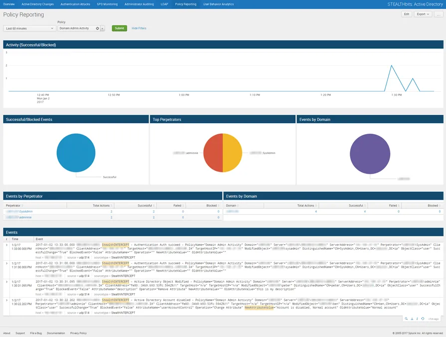Sort perpetrator table by Failed column
Viewport: 446px width, 337px height.
[179, 205]
